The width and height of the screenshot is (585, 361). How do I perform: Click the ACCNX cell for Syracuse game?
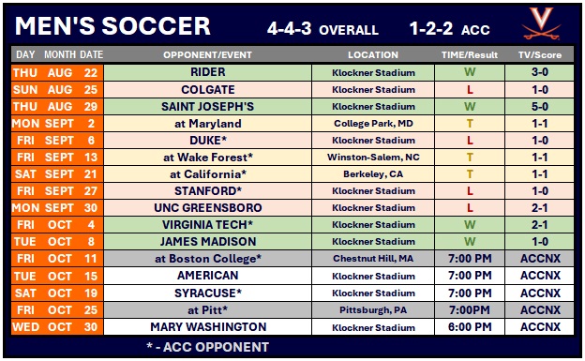[x=539, y=293]
